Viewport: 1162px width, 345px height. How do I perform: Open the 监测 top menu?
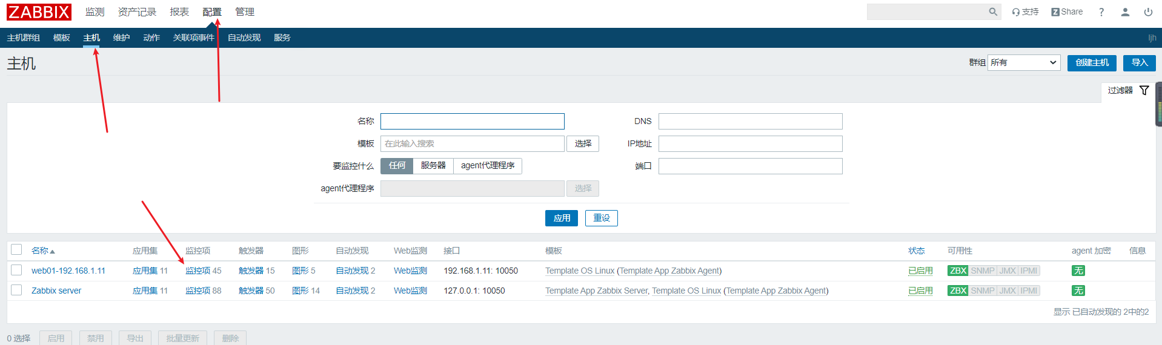(95, 11)
